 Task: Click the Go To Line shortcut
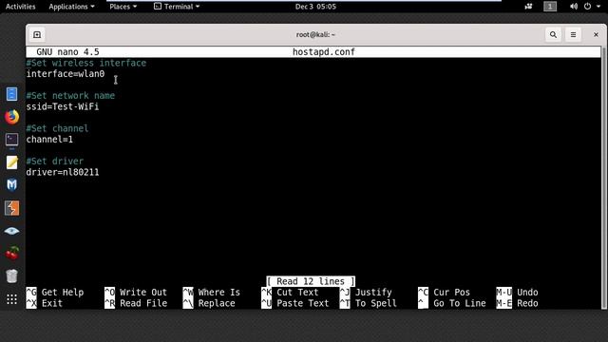452,303
